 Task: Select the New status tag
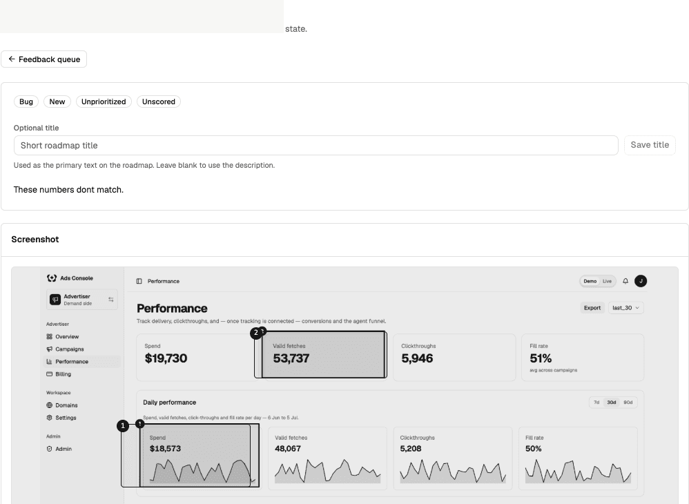click(57, 101)
